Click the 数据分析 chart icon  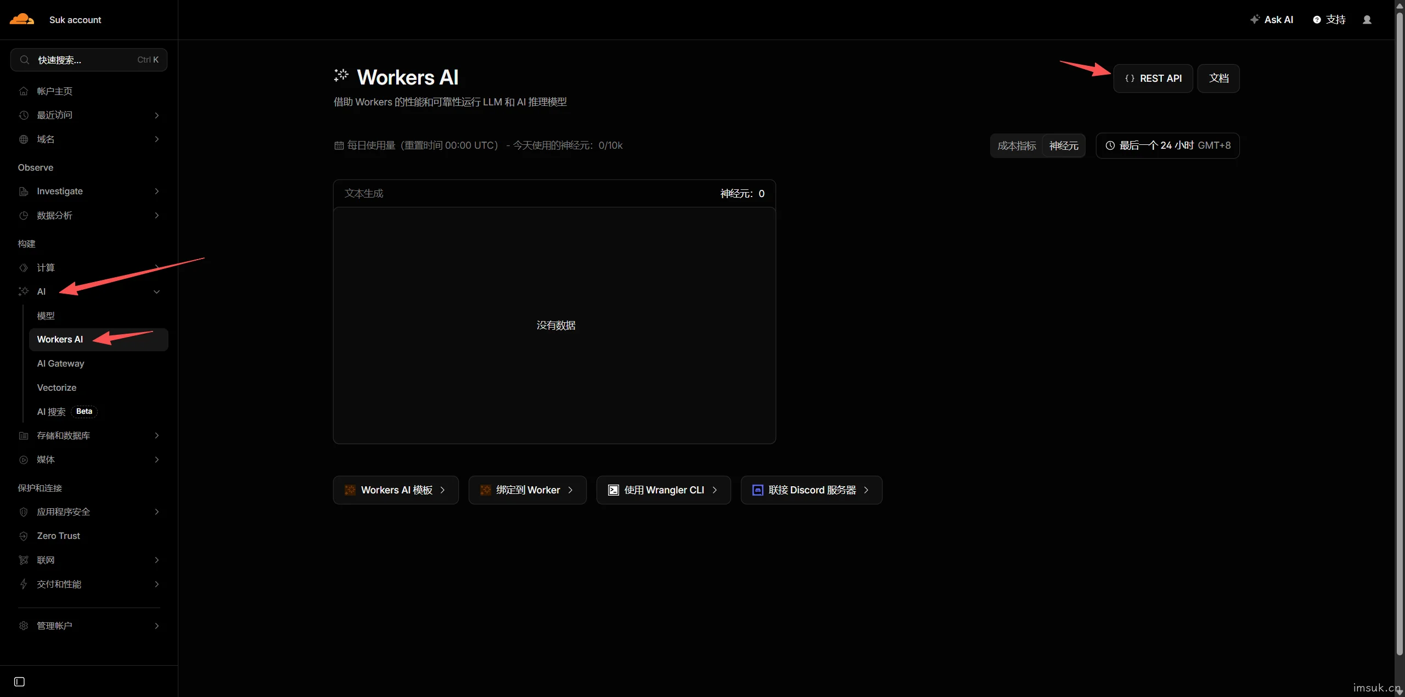[x=24, y=216]
